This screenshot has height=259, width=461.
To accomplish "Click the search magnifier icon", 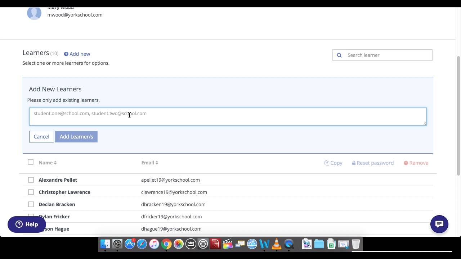I will 339,55.
